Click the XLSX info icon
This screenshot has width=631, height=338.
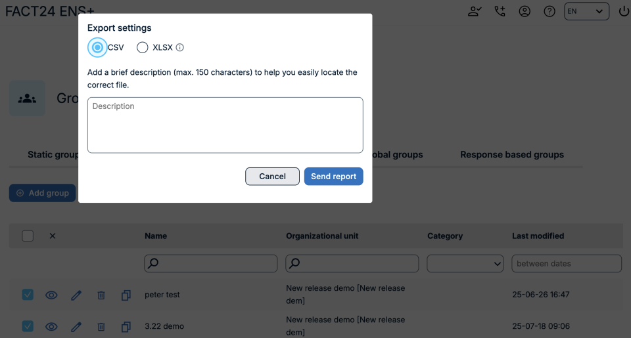[180, 47]
